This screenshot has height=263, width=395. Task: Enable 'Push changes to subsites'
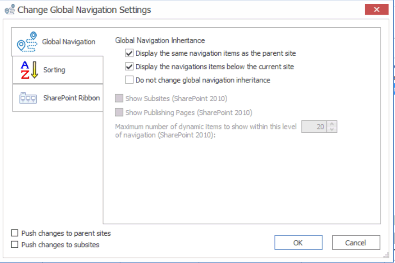pos(14,244)
